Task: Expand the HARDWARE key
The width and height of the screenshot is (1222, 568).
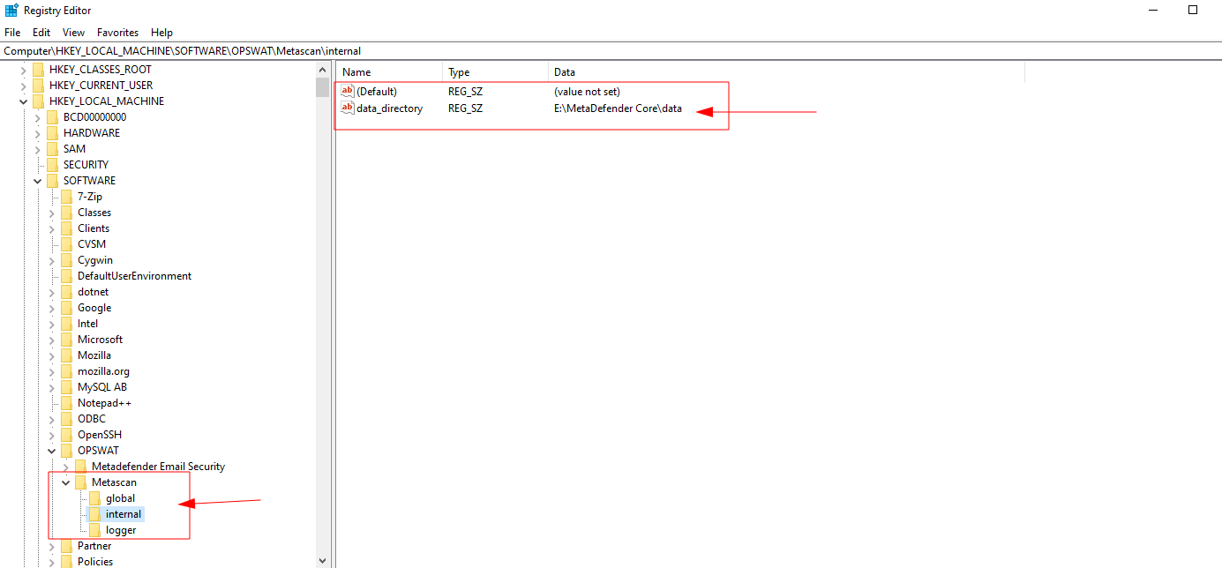Action: (x=38, y=133)
